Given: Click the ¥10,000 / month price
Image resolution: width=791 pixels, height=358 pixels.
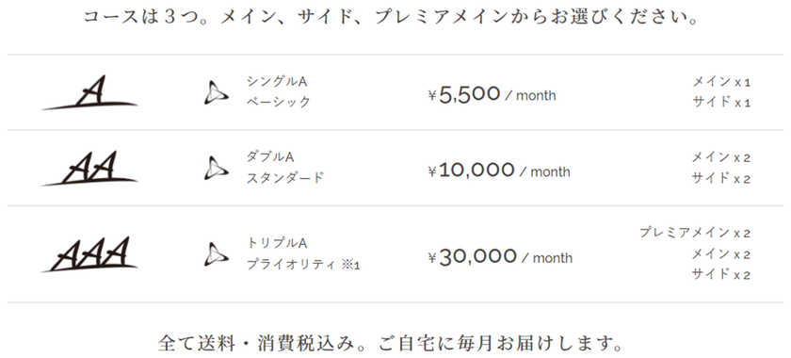Looking at the screenshot, I should coord(499,171).
